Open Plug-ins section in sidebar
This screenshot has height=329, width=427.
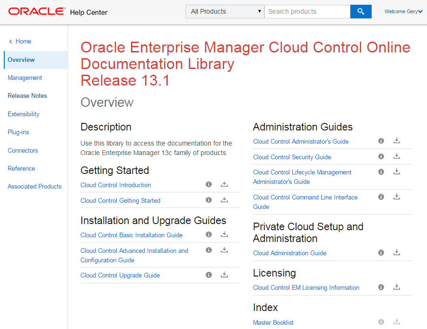[x=18, y=132]
